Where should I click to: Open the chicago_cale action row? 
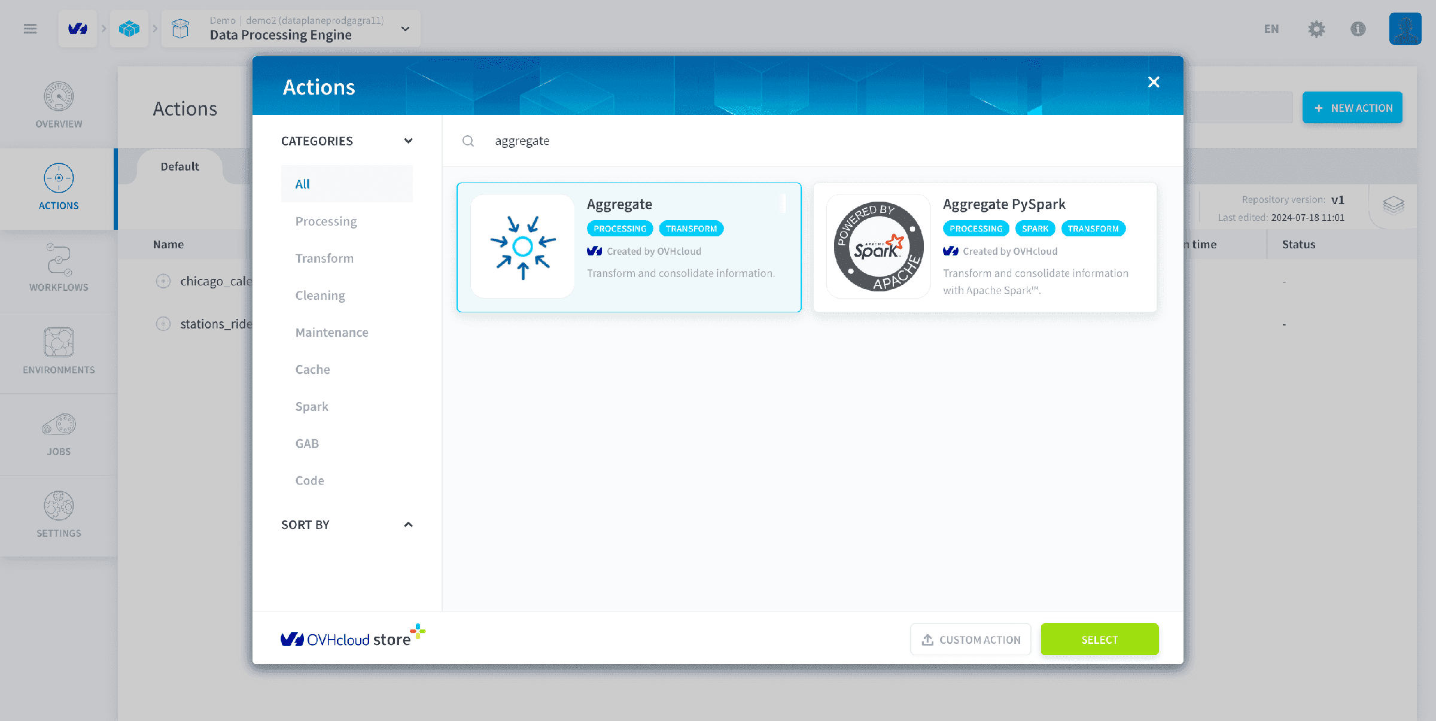click(x=216, y=281)
